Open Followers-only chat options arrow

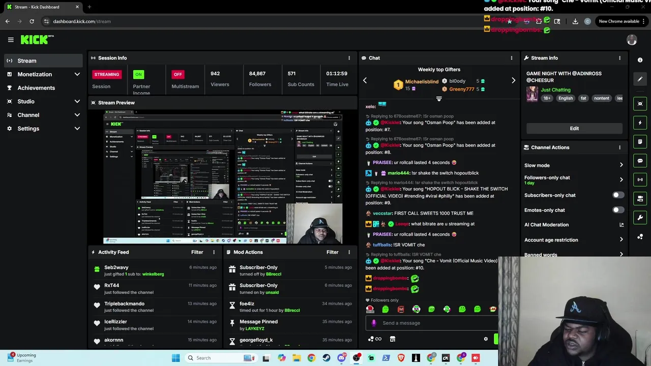point(621,179)
